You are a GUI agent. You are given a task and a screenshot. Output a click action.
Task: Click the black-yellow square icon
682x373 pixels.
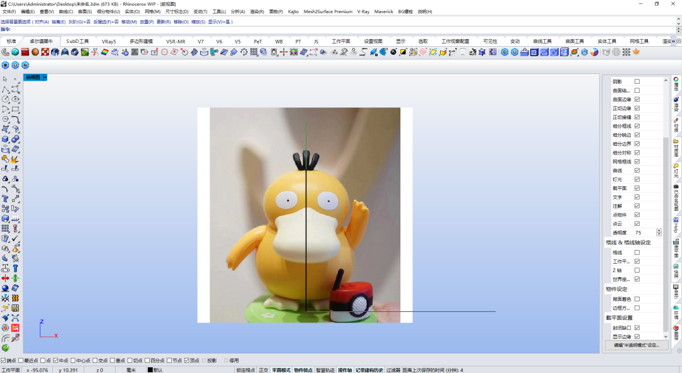coord(403,52)
